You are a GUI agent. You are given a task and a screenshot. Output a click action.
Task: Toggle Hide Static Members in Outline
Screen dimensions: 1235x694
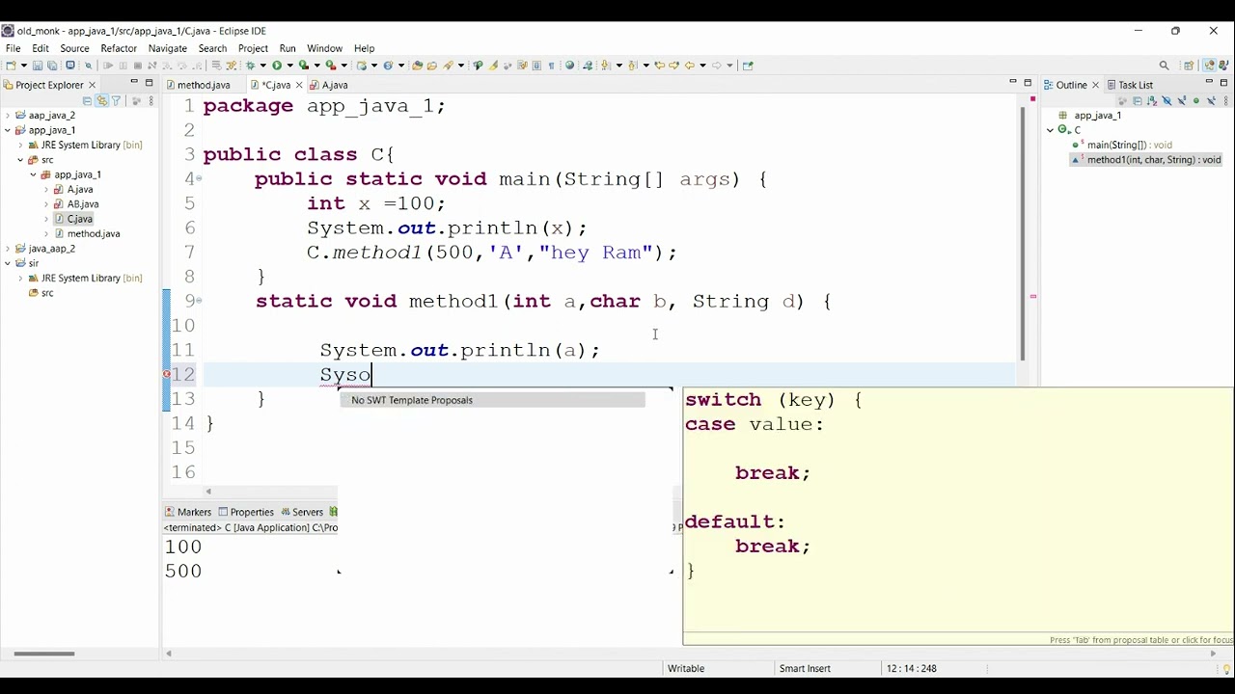[x=1182, y=101]
